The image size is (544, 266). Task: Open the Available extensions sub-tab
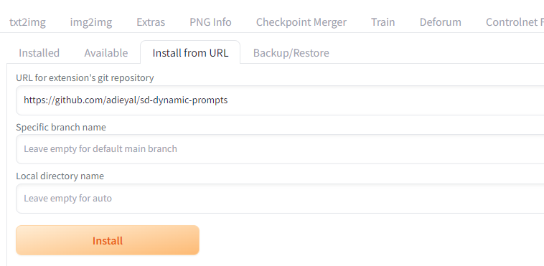(x=105, y=53)
